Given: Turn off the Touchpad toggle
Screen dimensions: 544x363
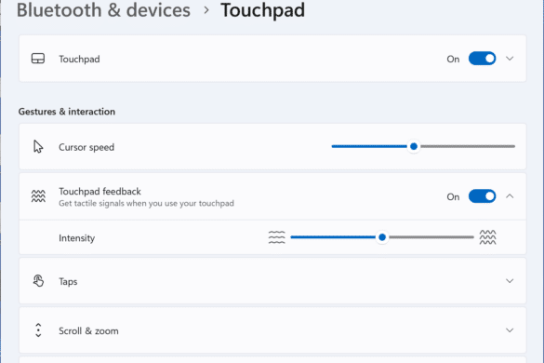Looking at the screenshot, I should [x=482, y=59].
